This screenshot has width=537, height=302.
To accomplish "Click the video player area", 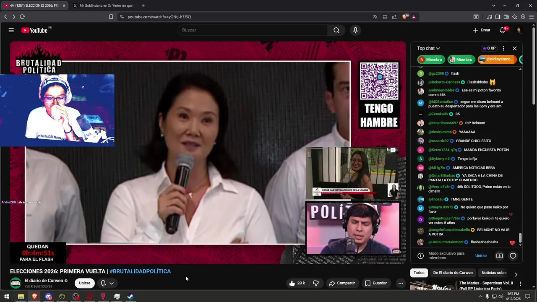I will click(x=208, y=153).
